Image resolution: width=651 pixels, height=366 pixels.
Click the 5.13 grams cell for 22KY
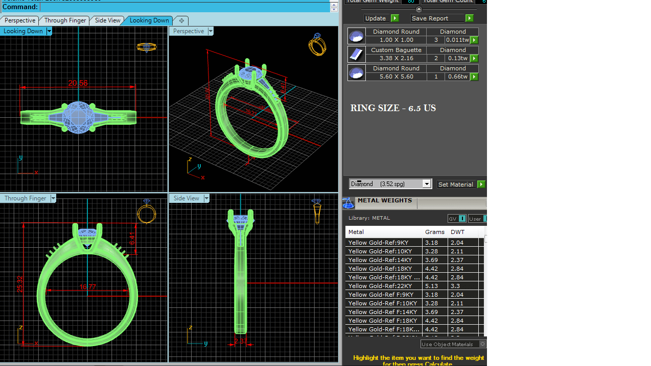coord(435,286)
